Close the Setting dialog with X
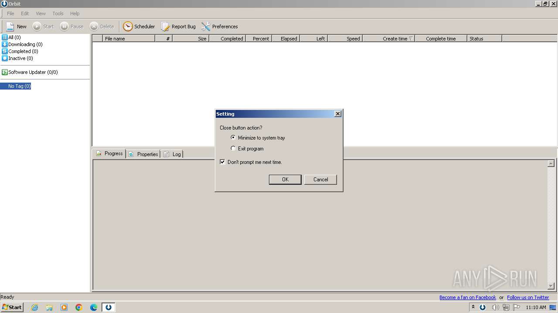The width and height of the screenshot is (558, 313). pos(337,114)
